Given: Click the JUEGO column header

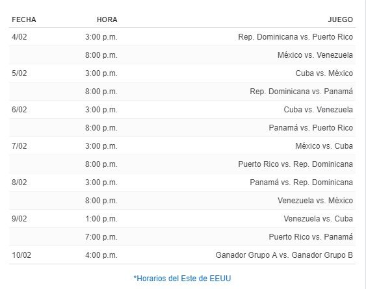Looking at the screenshot, I should [340, 19].
